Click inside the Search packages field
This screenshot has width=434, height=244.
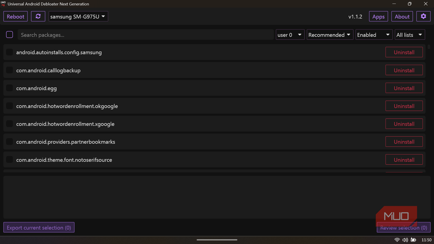pos(146,34)
